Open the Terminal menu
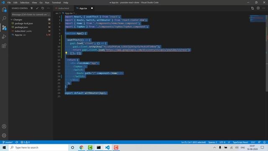This screenshot has width=268, height=151. pos(56,3)
